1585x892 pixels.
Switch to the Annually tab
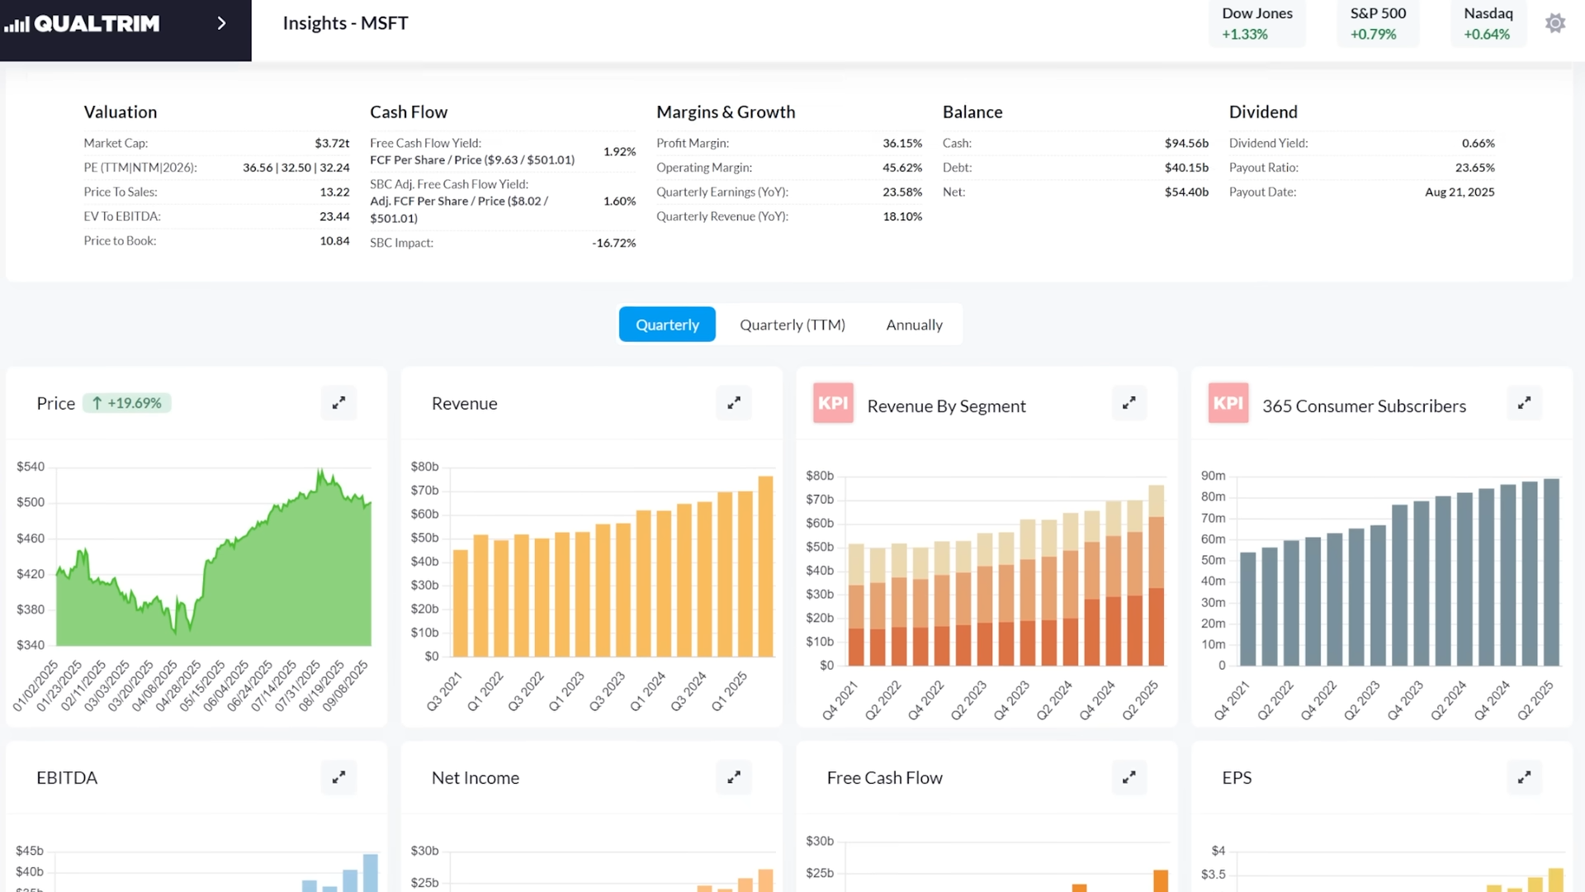[914, 324]
